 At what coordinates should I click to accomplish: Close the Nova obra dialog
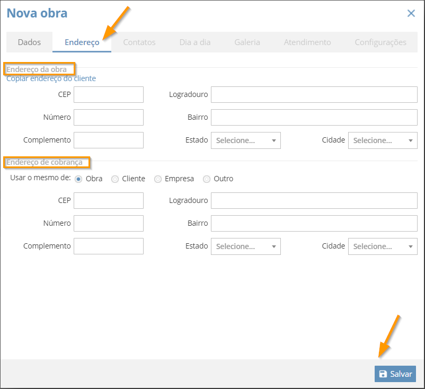point(411,13)
